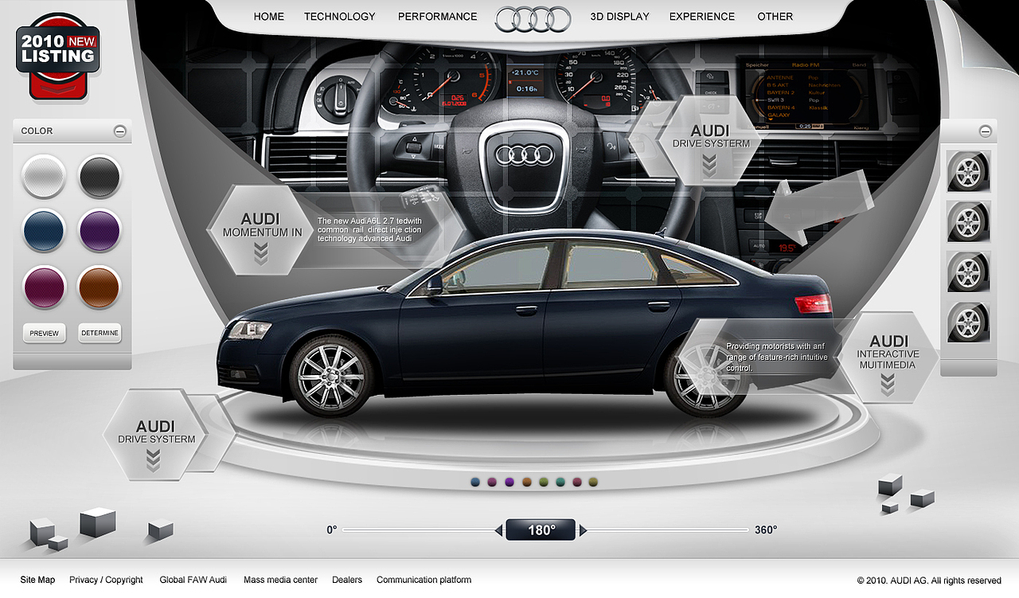Viewport: 1019px width, 598px height.
Task: Click the "© 2010. AUDI AG. All rights reserved" text
Action: (929, 580)
